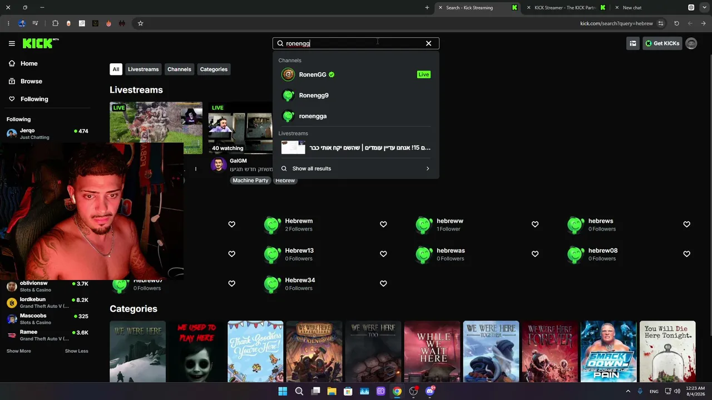712x400 pixels.
Task: Open the Hebrew13 channel avatar
Action: pyautogui.click(x=272, y=254)
